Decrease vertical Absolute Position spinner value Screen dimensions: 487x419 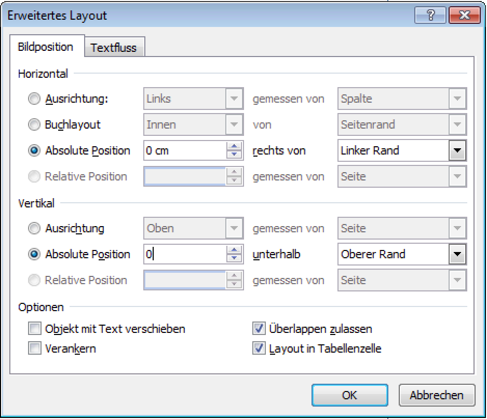pyautogui.click(x=235, y=258)
